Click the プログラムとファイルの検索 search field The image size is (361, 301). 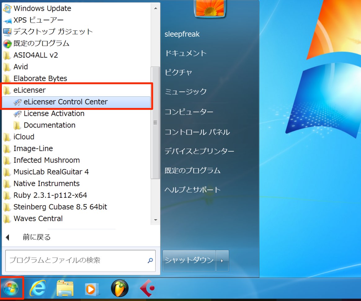pos(80,261)
